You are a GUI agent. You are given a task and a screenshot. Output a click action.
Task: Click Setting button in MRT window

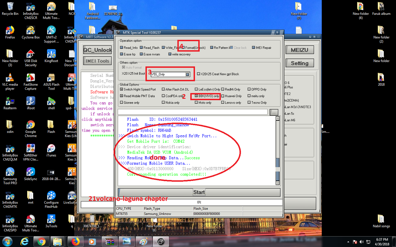299,63
